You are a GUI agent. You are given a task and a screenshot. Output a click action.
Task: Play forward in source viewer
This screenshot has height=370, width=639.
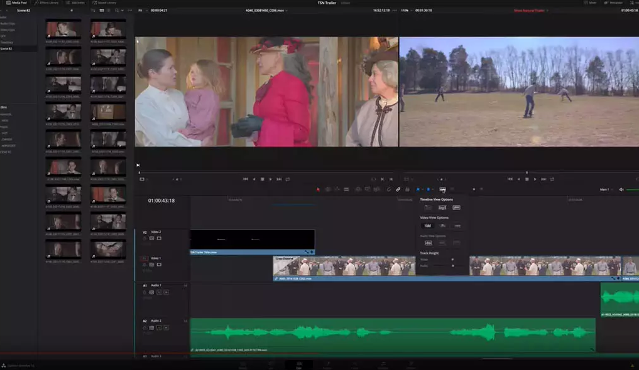(x=271, y=179)
